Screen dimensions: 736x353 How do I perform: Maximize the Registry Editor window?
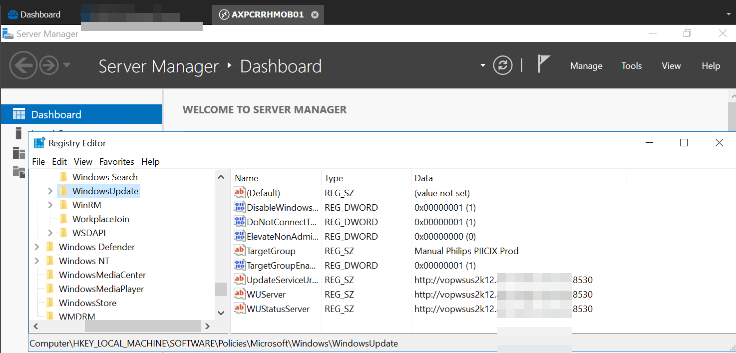point(684,143)
